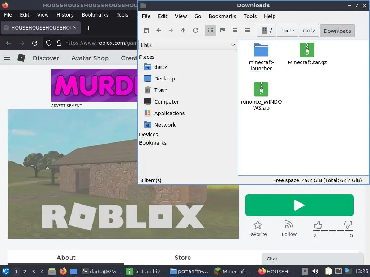Go up to the parent folder
This screenshot has height=277, width=370.
point(183,30)
